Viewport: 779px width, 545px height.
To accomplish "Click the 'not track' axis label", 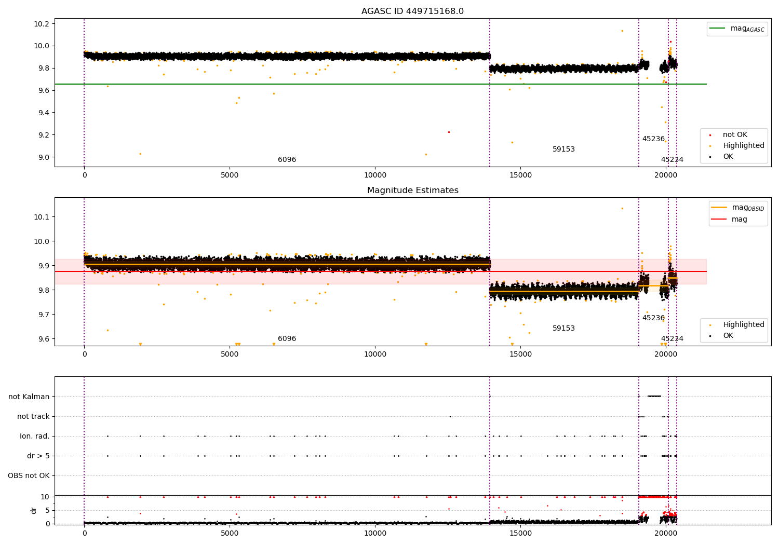I will (33, 417).
